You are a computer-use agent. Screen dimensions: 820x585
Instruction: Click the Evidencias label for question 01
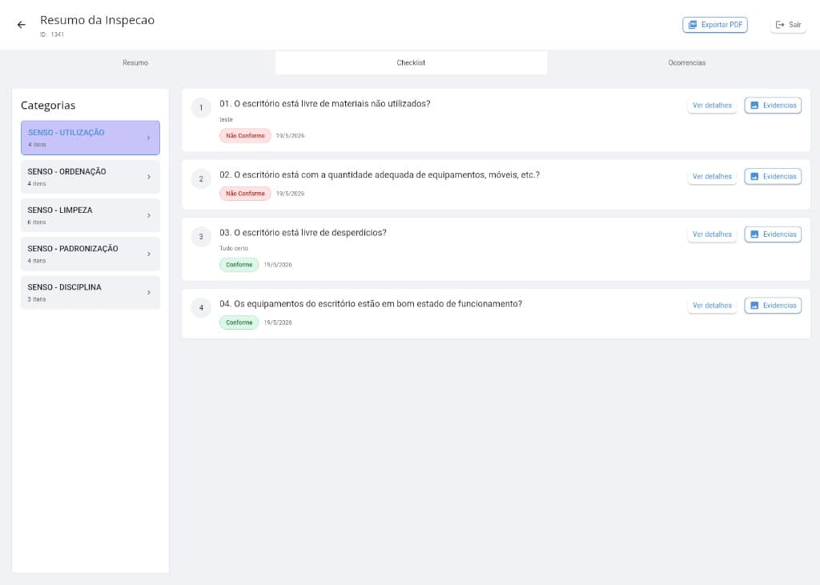tap(779, 105)
